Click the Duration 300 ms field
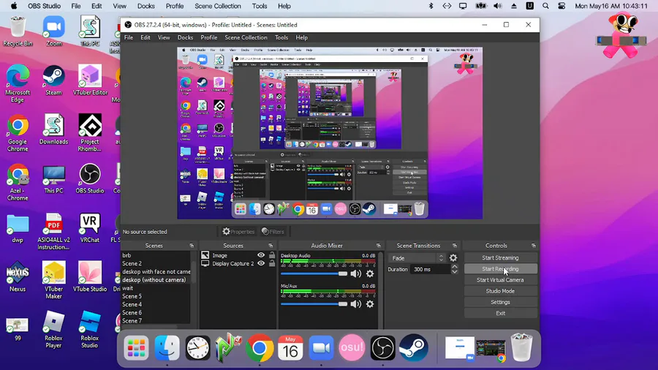Viewport: 658px width, 370px height. tap(430, 269)
